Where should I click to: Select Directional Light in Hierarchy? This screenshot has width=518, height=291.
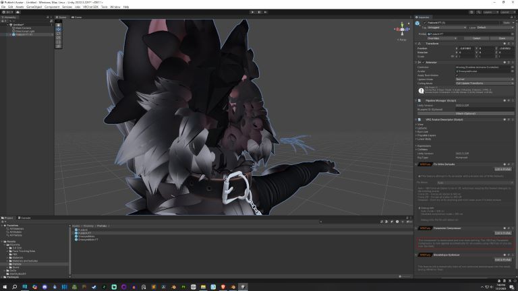click(25, 32)
